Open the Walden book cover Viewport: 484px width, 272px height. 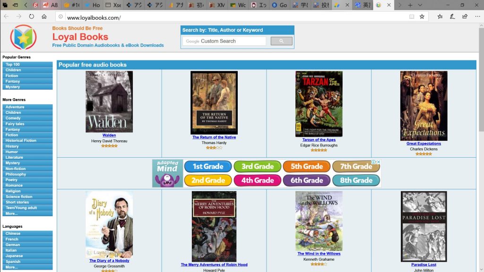click(109, 102)
